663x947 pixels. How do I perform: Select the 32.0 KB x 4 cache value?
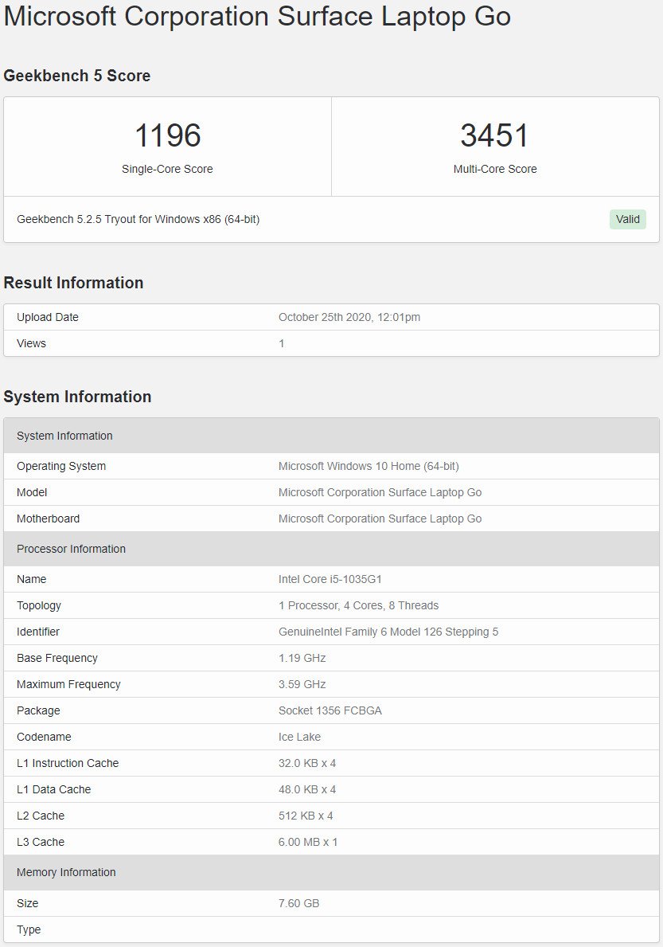[307, 763]
